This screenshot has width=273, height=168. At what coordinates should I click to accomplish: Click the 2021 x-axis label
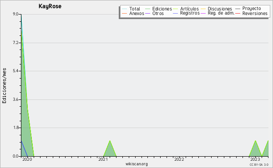103,159
